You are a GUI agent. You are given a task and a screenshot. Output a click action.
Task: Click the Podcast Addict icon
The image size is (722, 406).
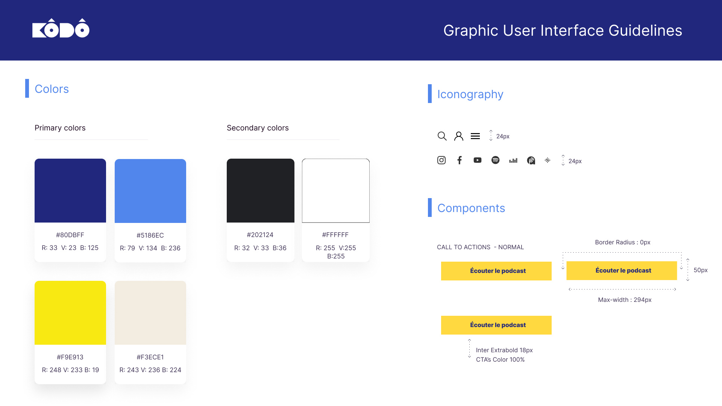[531, 161]
